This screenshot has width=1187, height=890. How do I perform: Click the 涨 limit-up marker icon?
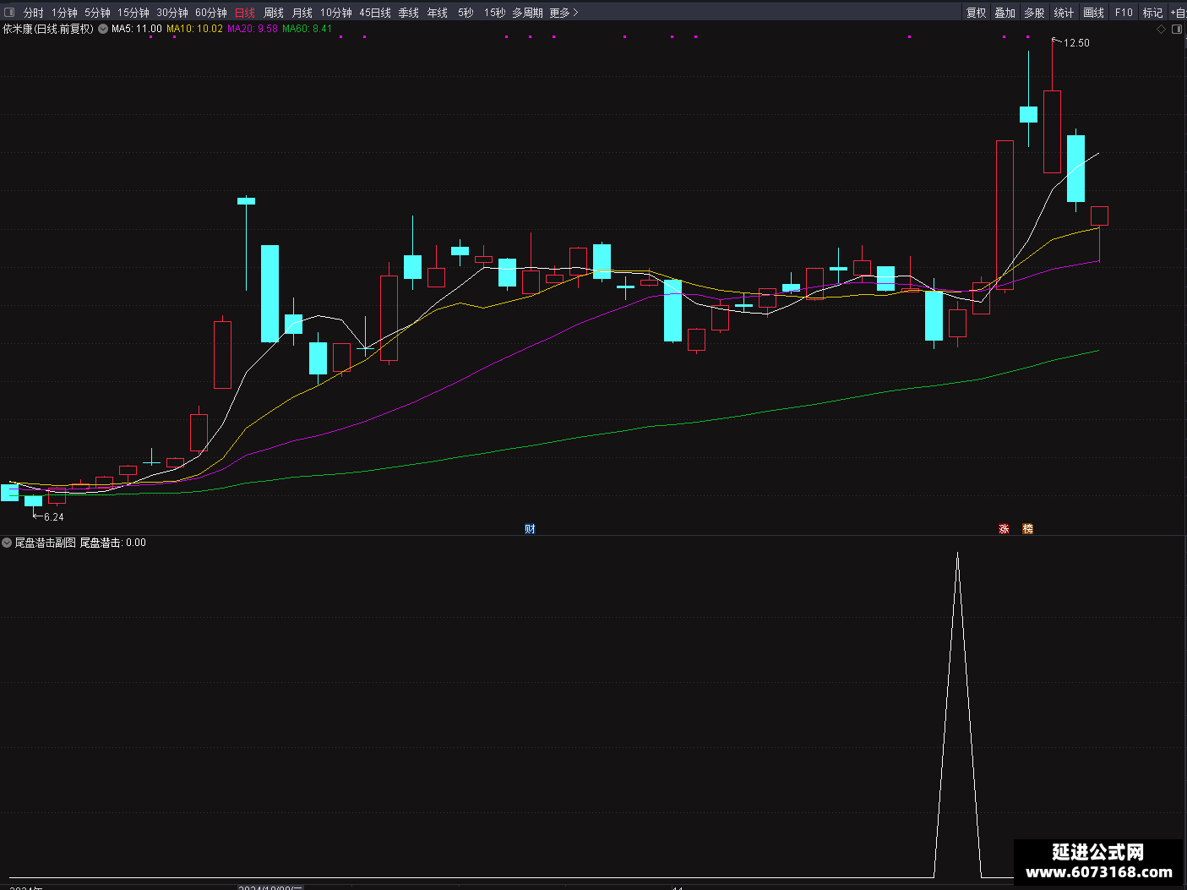1004,529
